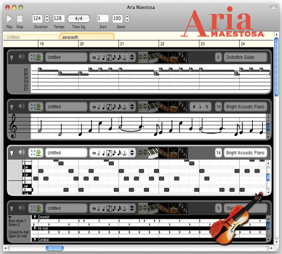The height and width of the screenshot is (254, 282).
Task: Click the Tempo field showing 128
Action: [x=59, y=18]
